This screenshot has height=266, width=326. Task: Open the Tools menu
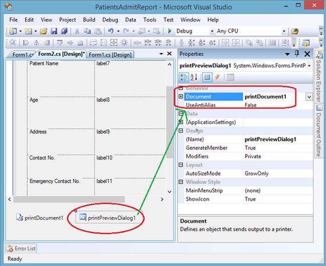149,20
